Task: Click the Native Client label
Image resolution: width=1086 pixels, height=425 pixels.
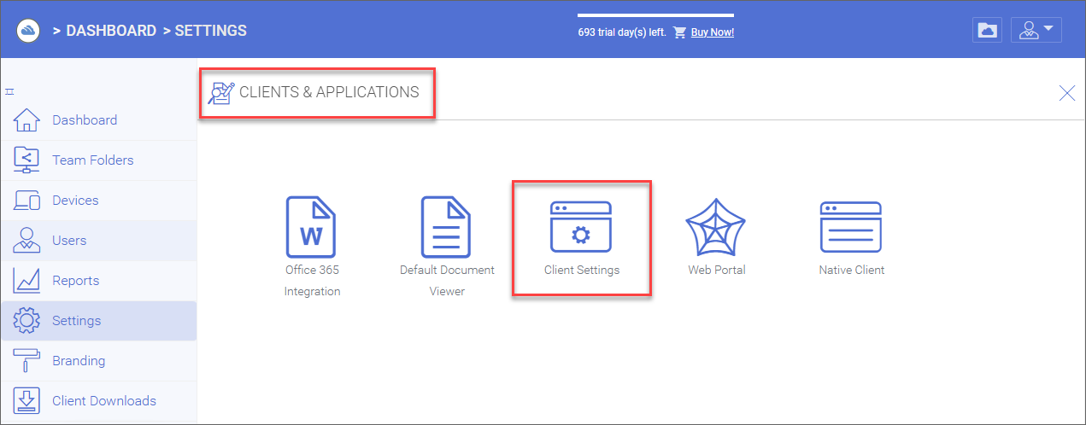Action: (x=852, y=270)
